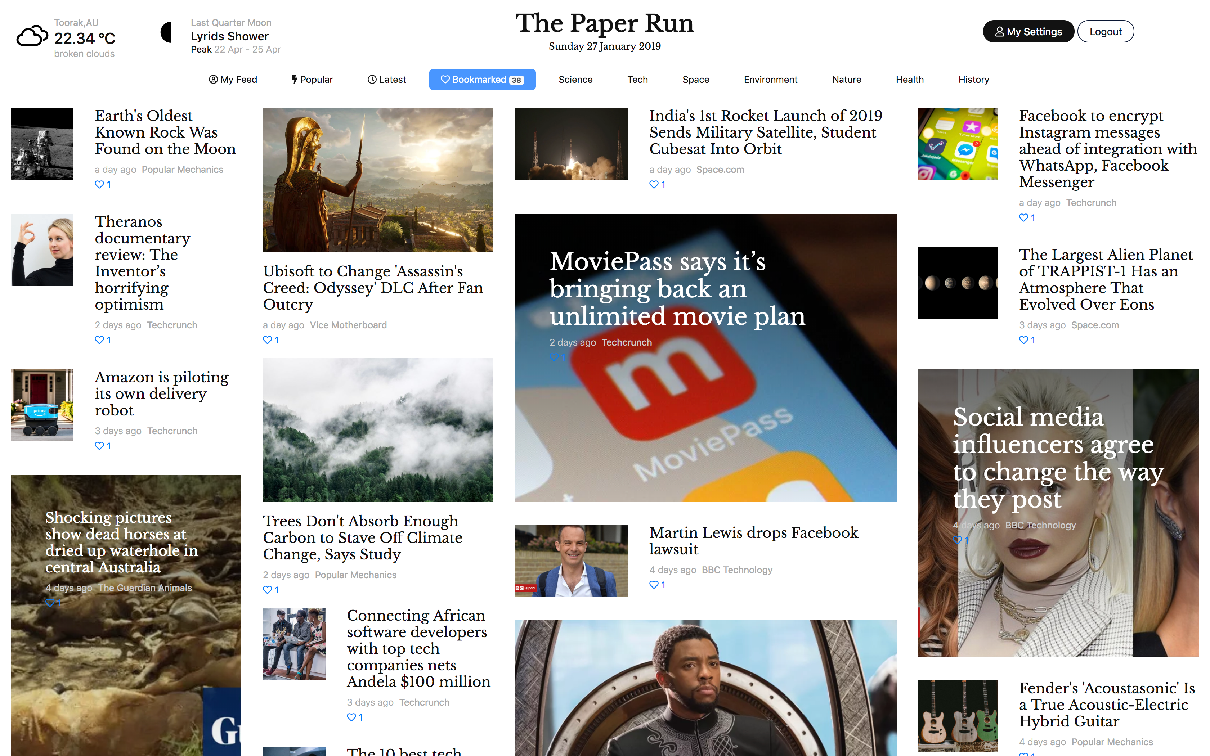
Task: Click the Techcrunch source label under MoviePass
Action: [x=627, y=342]
